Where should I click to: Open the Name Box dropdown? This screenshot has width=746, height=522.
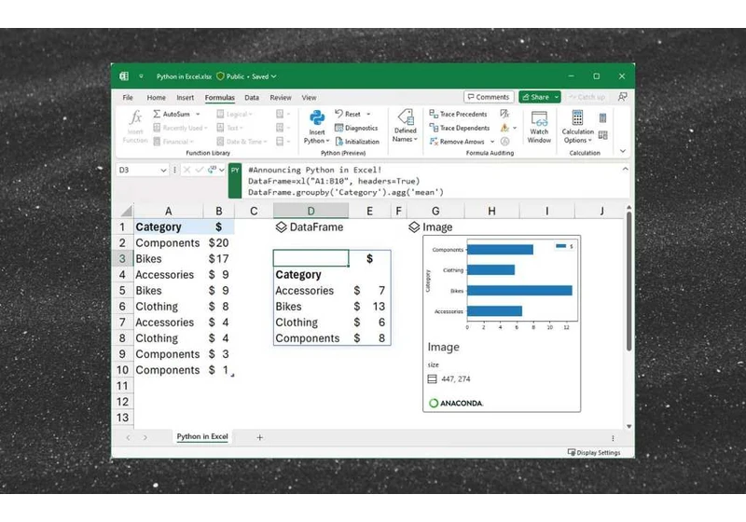tap(163, 171)
